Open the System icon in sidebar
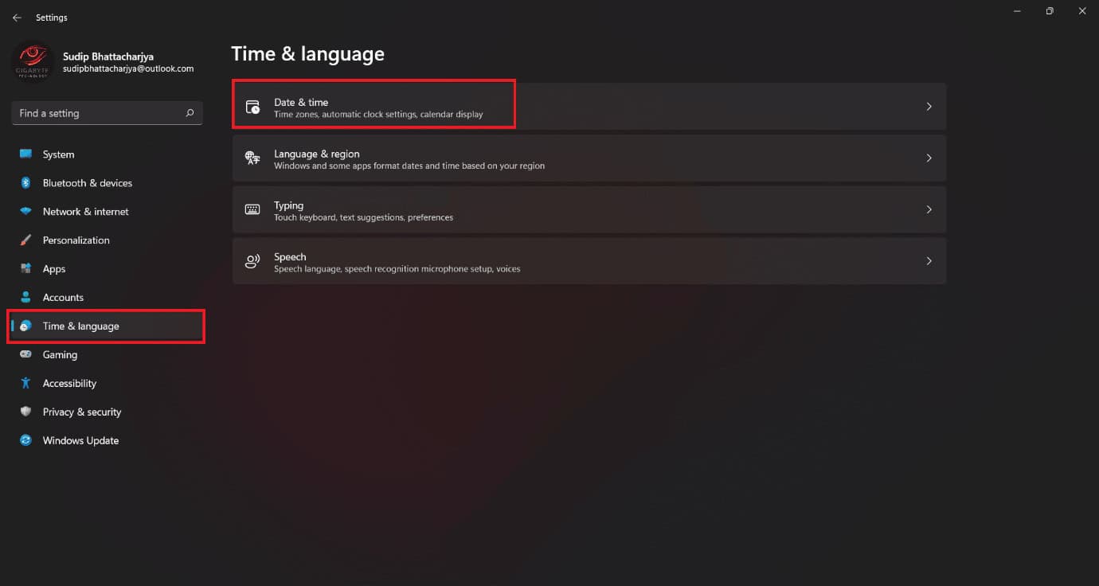 26,154
